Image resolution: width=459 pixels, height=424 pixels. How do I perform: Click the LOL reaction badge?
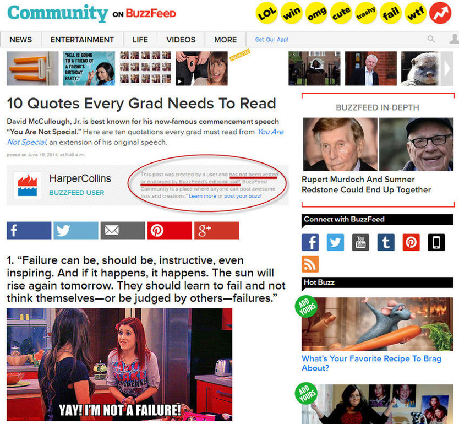click(266, 13)
